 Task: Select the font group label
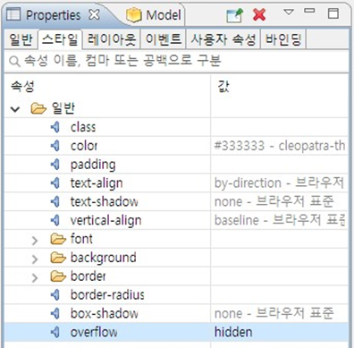point(81,239)
